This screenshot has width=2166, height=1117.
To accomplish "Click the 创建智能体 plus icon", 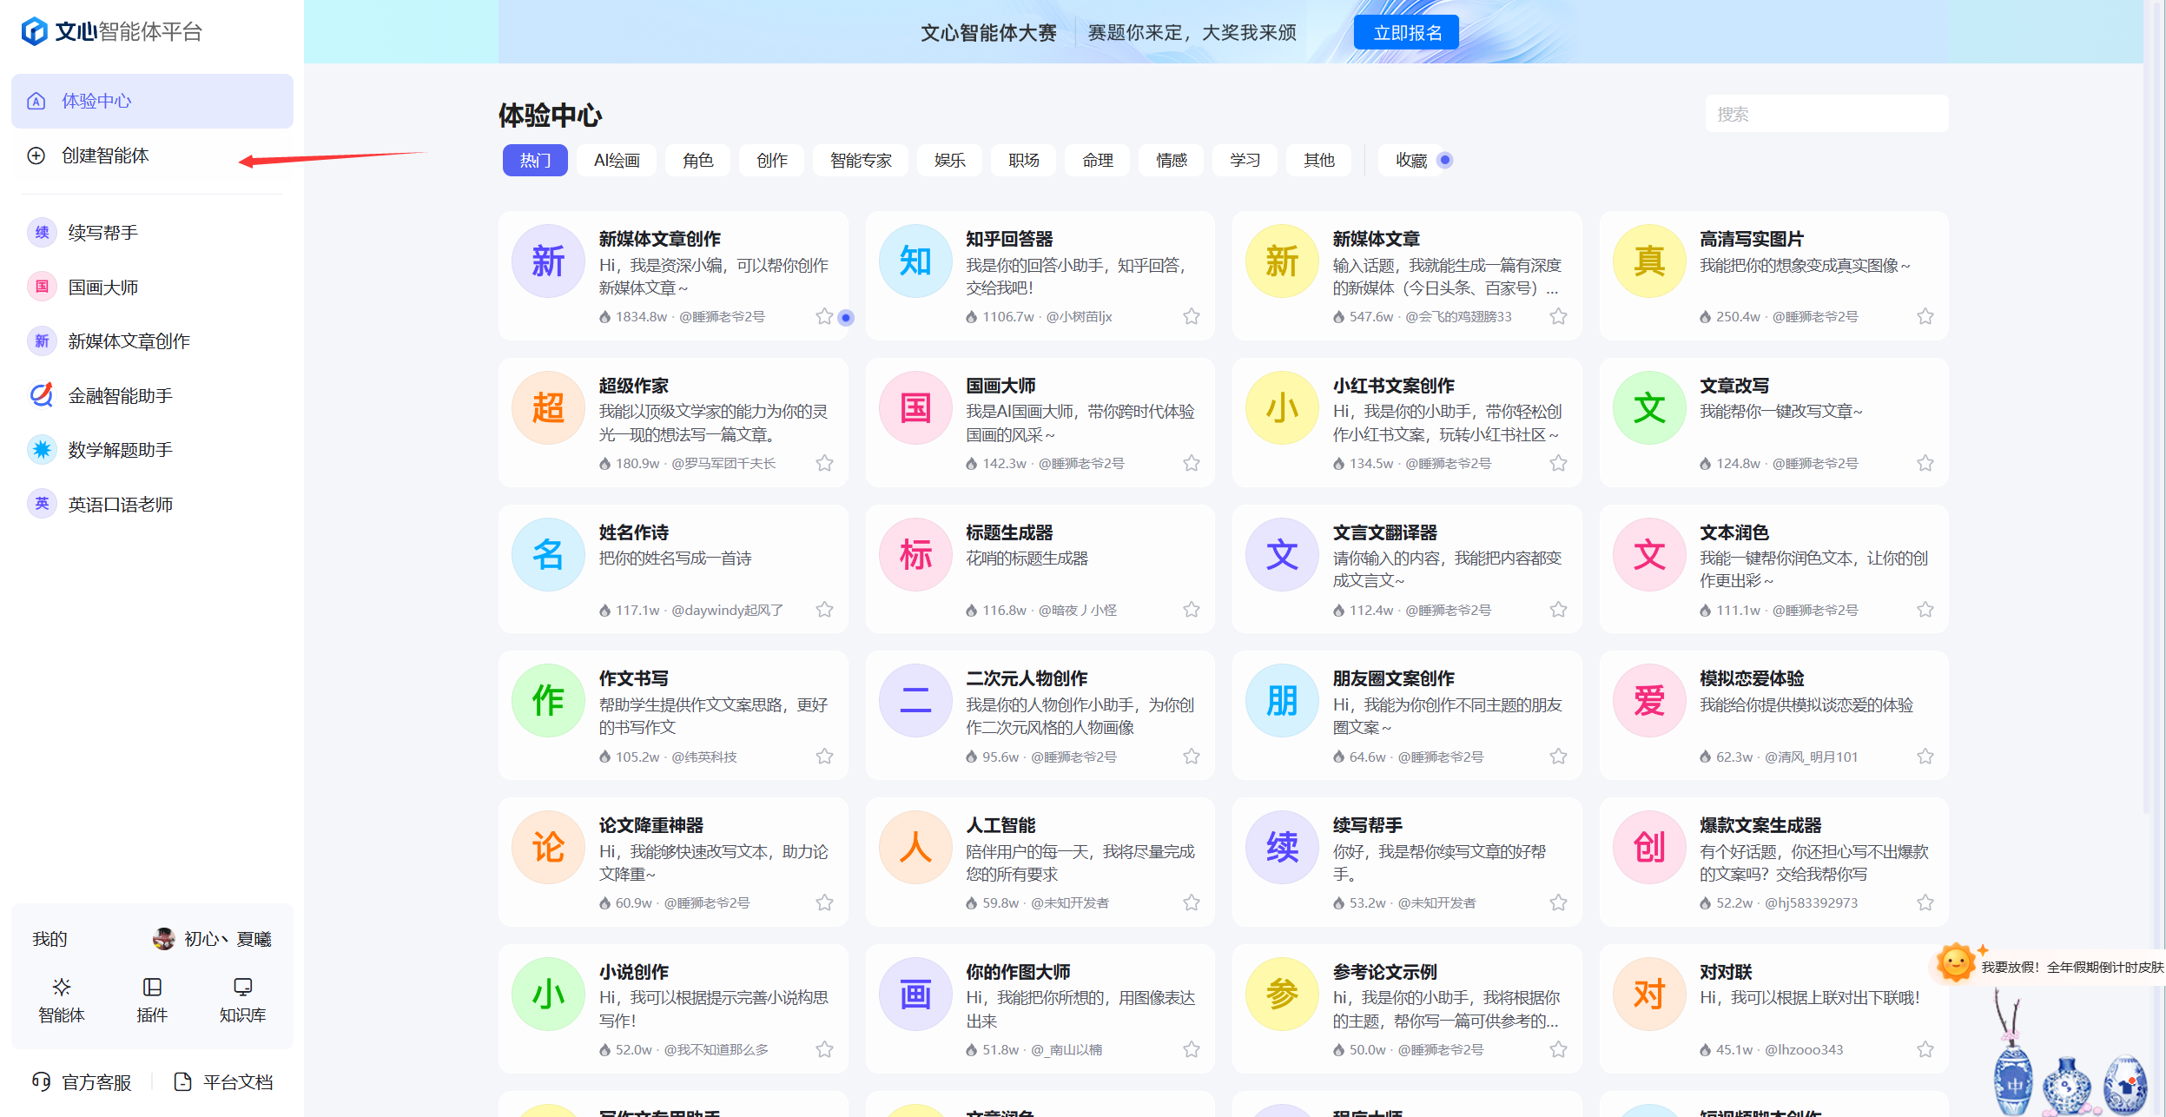I will click(x=36, y=155).
